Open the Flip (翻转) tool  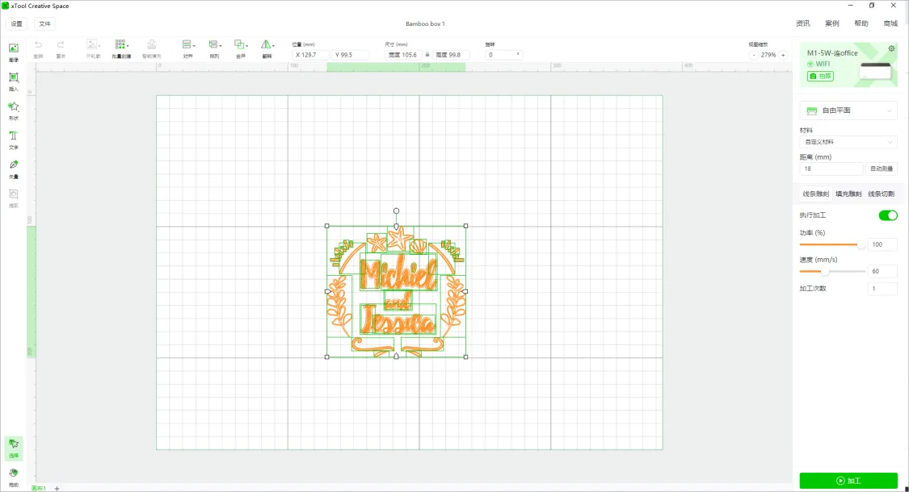point(265,44)
